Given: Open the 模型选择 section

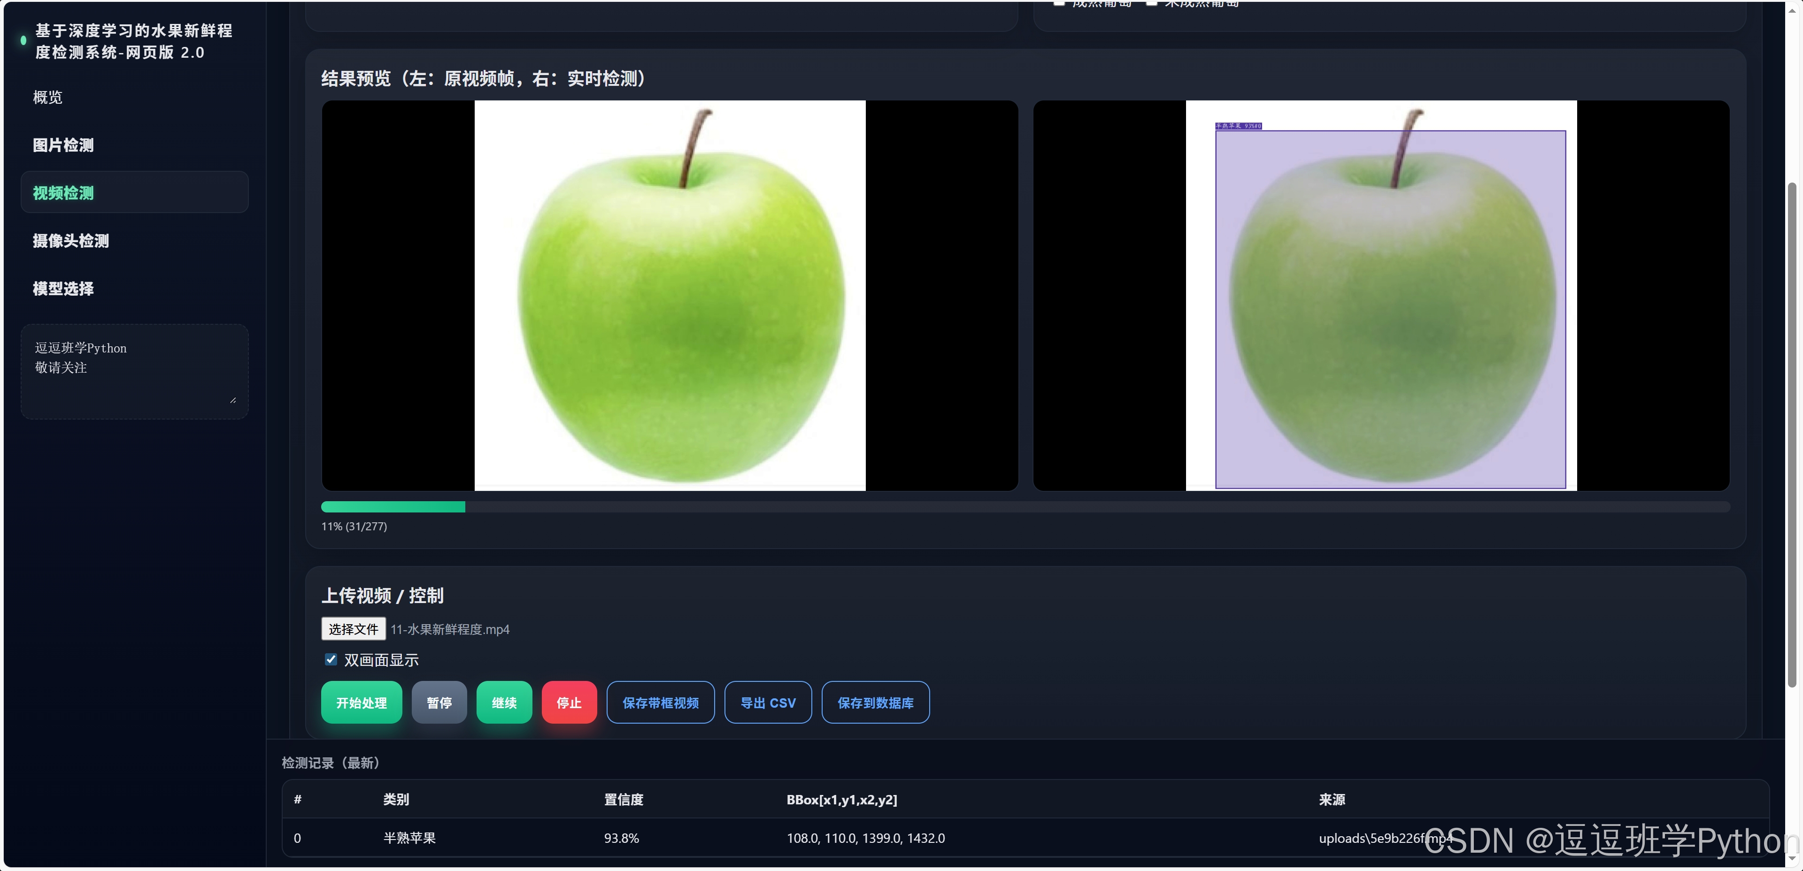Looking at the screenshot, I should (63, 288).
